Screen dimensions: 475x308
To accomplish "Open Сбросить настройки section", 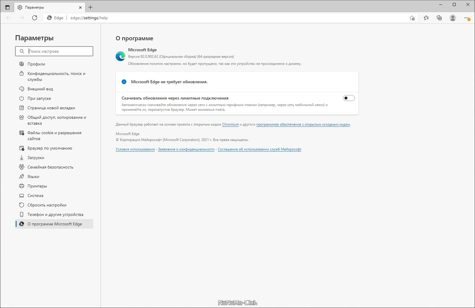I will (54, 205).
